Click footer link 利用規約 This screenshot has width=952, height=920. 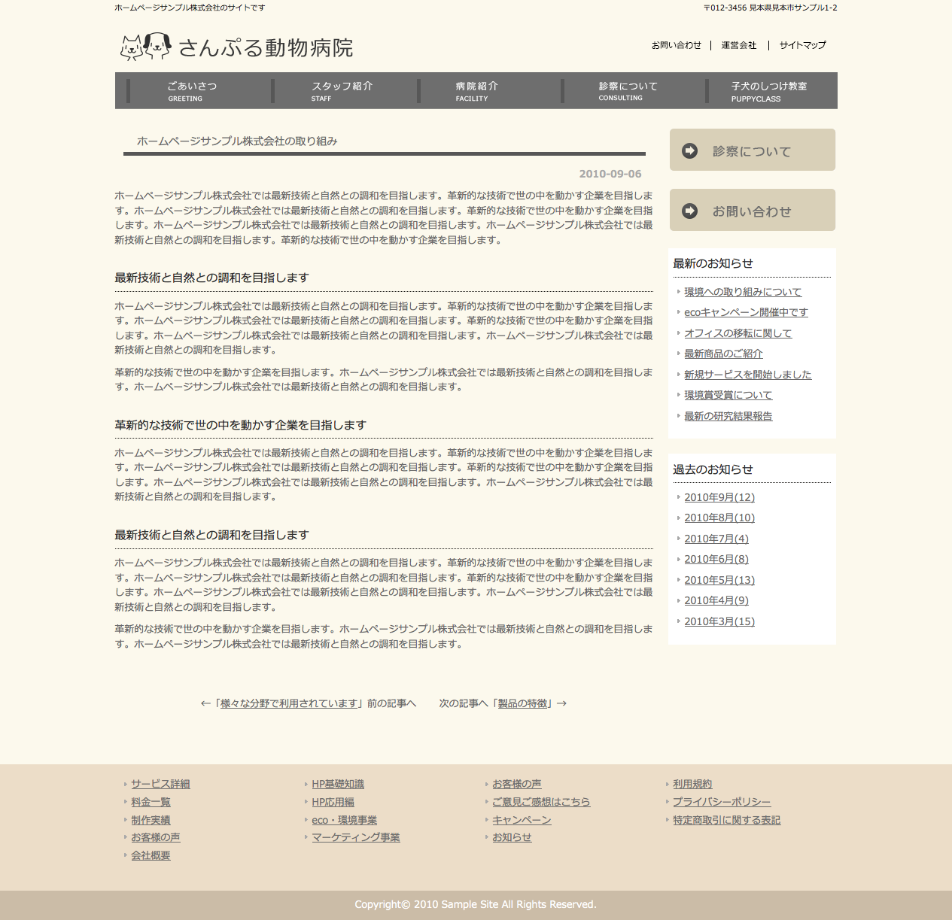(x=692, y=784)
